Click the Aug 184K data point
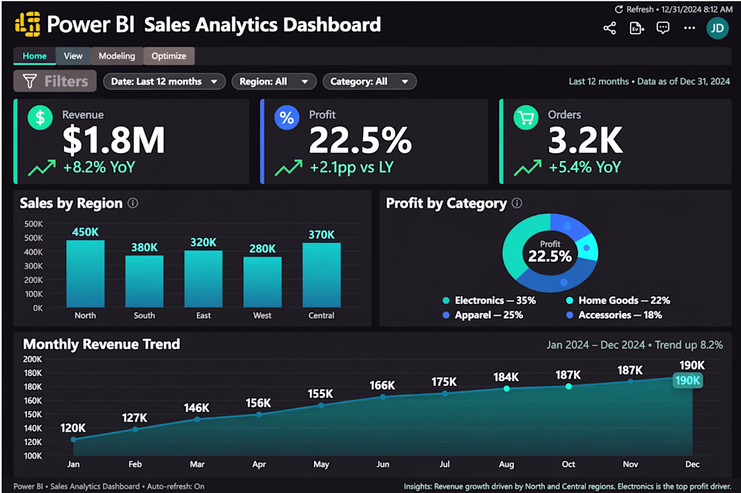741x493 pixels. pos(507,389)
